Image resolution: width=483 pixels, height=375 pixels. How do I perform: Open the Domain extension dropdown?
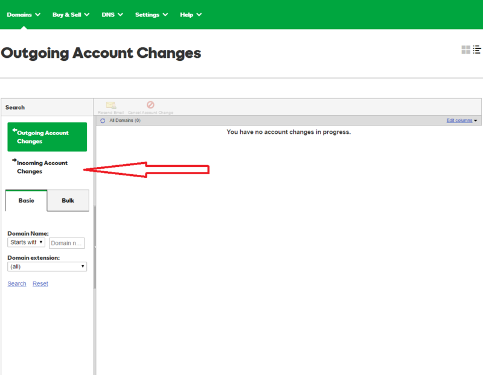(47, 266)
